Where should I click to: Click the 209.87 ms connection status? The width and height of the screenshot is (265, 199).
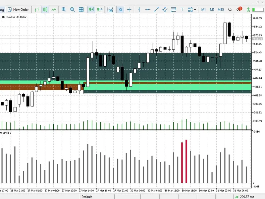247,197
